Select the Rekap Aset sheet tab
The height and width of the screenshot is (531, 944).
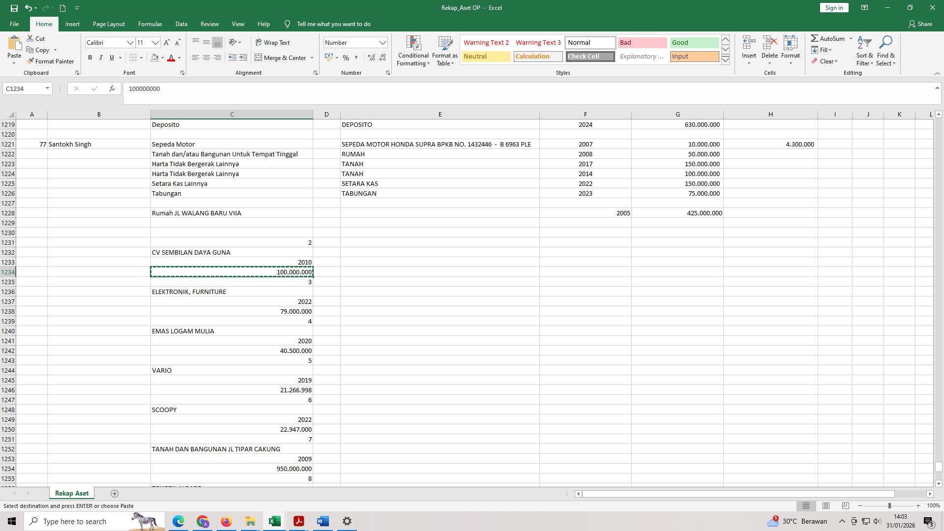71,493
